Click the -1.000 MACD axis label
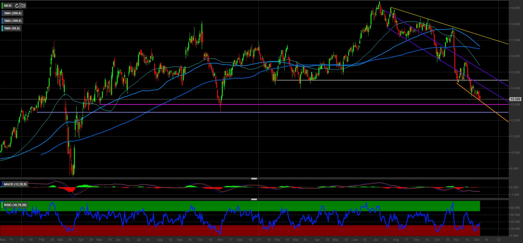Viewport: 523px width, 243px height. coord(515,195)
